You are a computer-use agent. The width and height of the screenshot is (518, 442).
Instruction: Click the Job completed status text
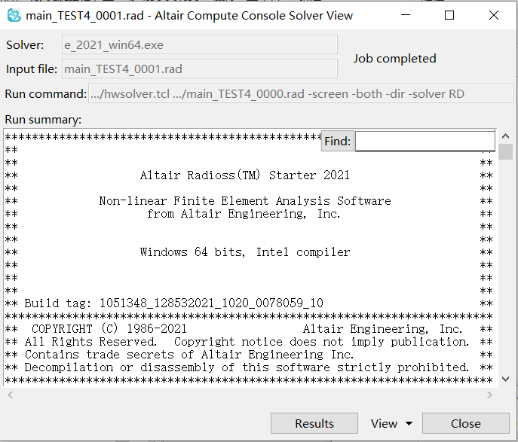pos(395,59)
